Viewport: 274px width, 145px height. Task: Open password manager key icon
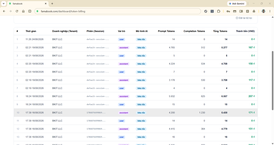coord(228,11)
